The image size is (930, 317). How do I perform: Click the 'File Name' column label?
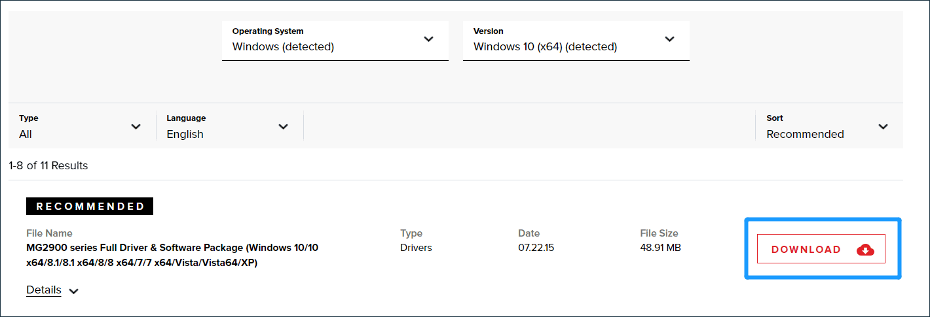point(49,233)
